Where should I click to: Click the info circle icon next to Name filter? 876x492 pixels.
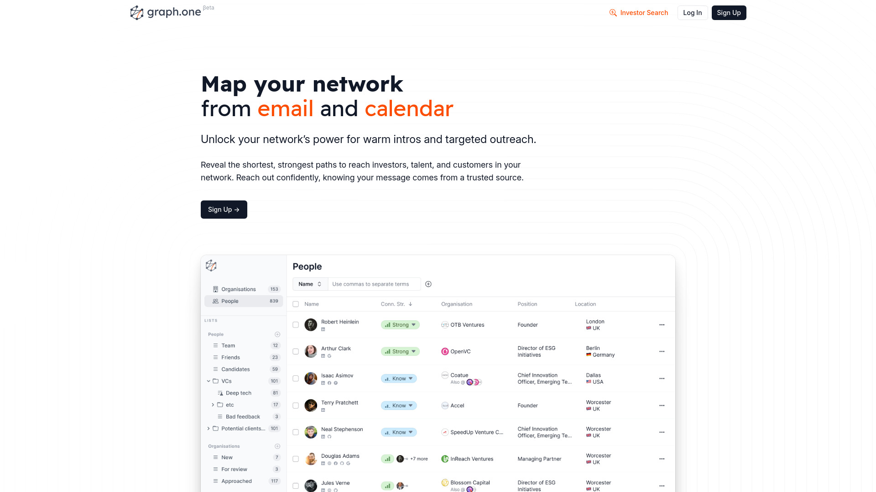coord(428,283)
